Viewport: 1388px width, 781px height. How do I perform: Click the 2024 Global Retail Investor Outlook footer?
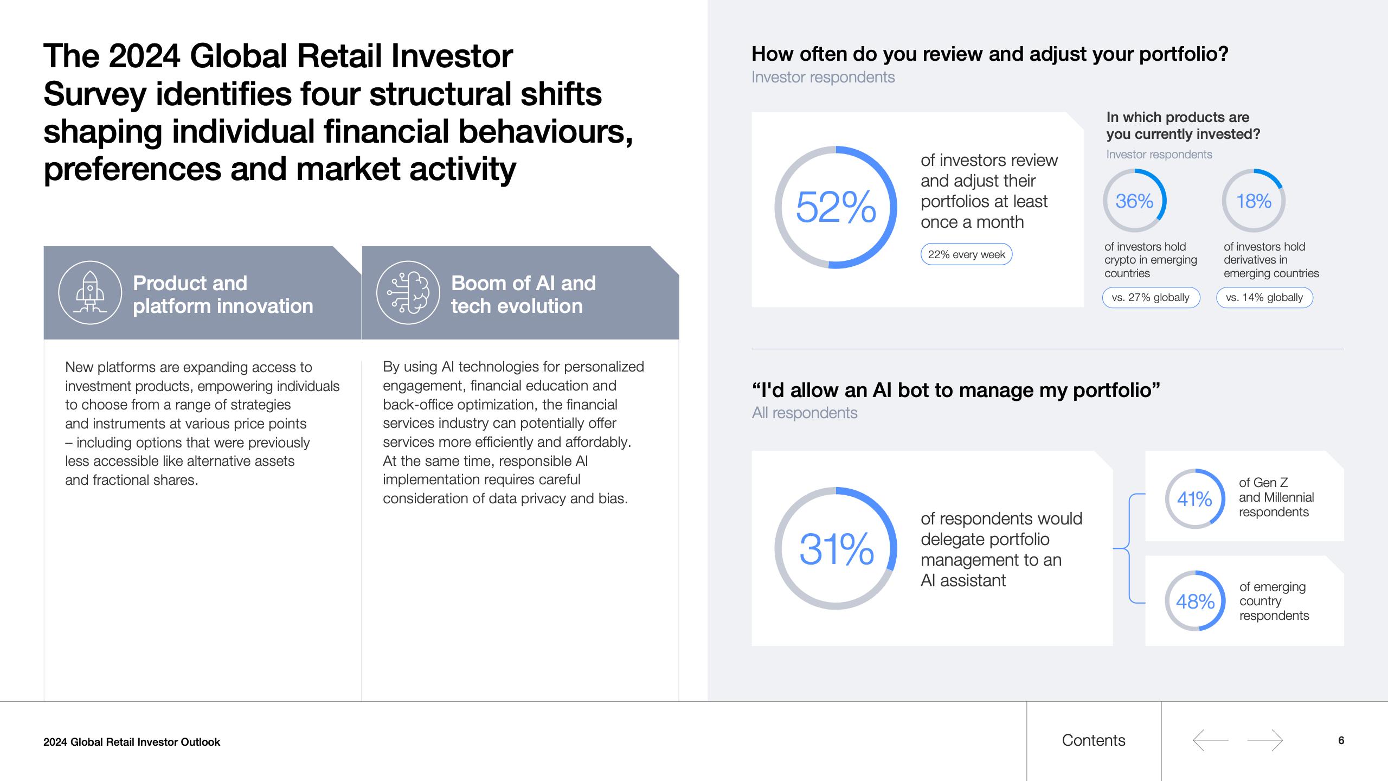point(132,742)
